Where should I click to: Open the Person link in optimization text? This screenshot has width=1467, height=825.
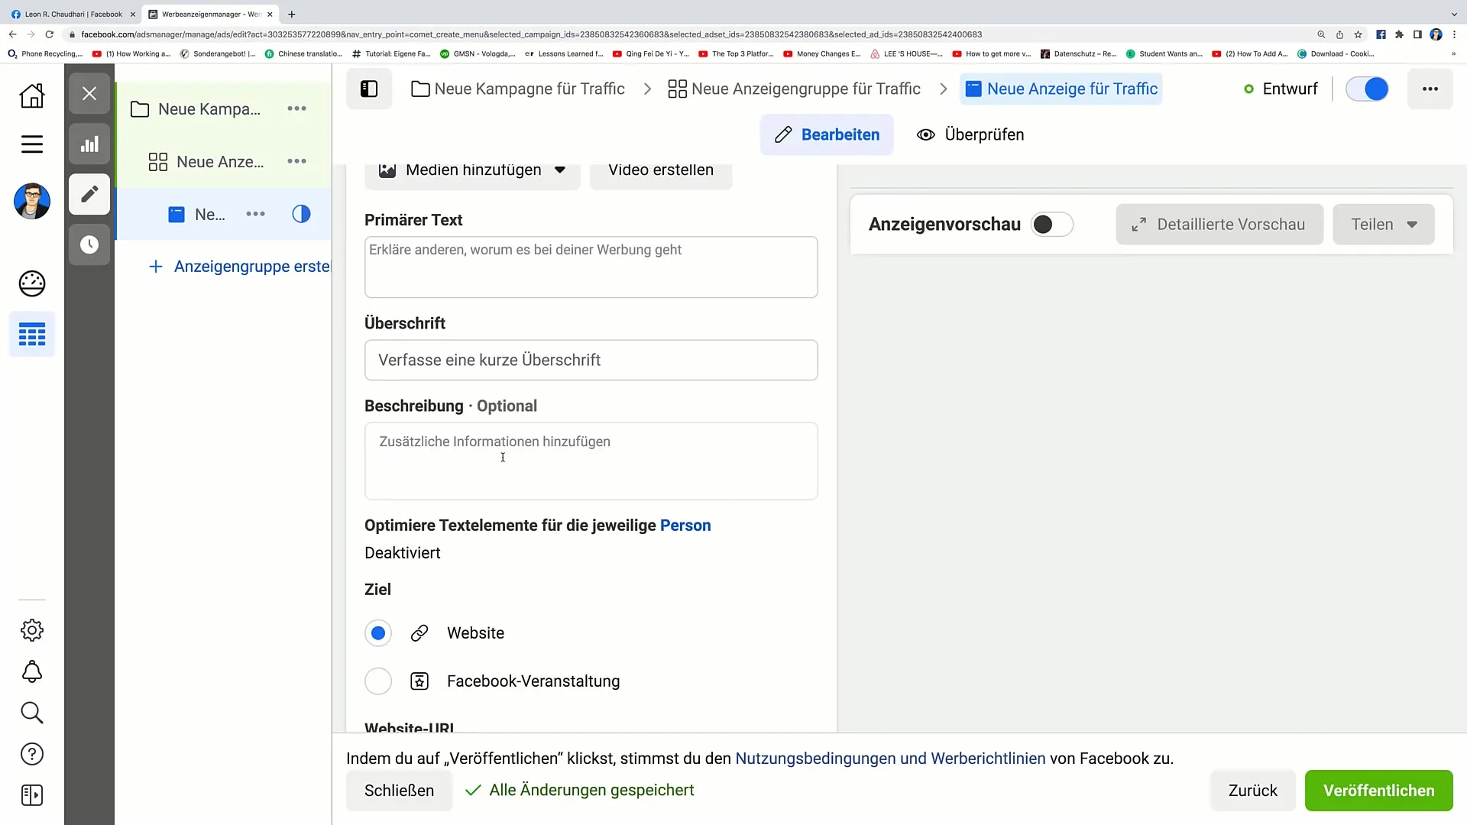point(685,526)
